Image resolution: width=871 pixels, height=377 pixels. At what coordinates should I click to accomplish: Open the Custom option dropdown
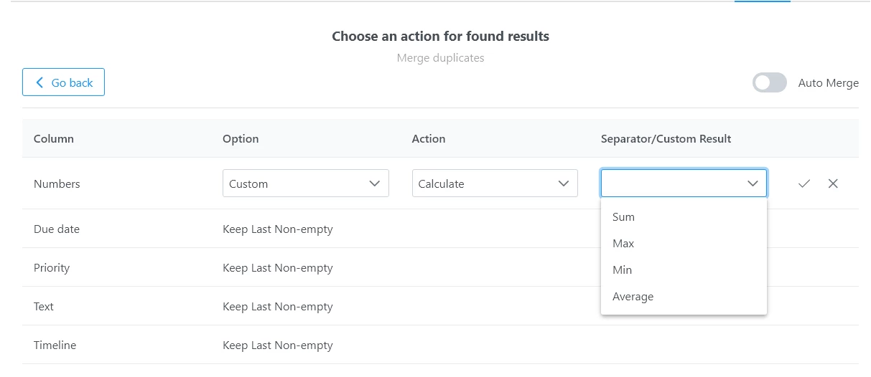(x=306, y=183)
